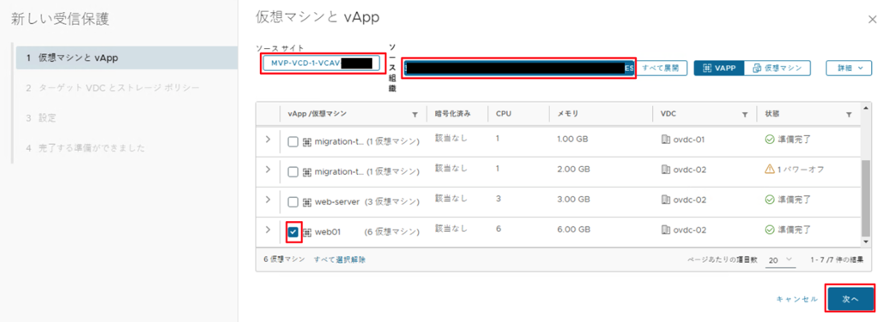The width and height of the screenshot is (883, 322).
Task: Click the web-server vApp name
Action: click(x=336, y=202)
